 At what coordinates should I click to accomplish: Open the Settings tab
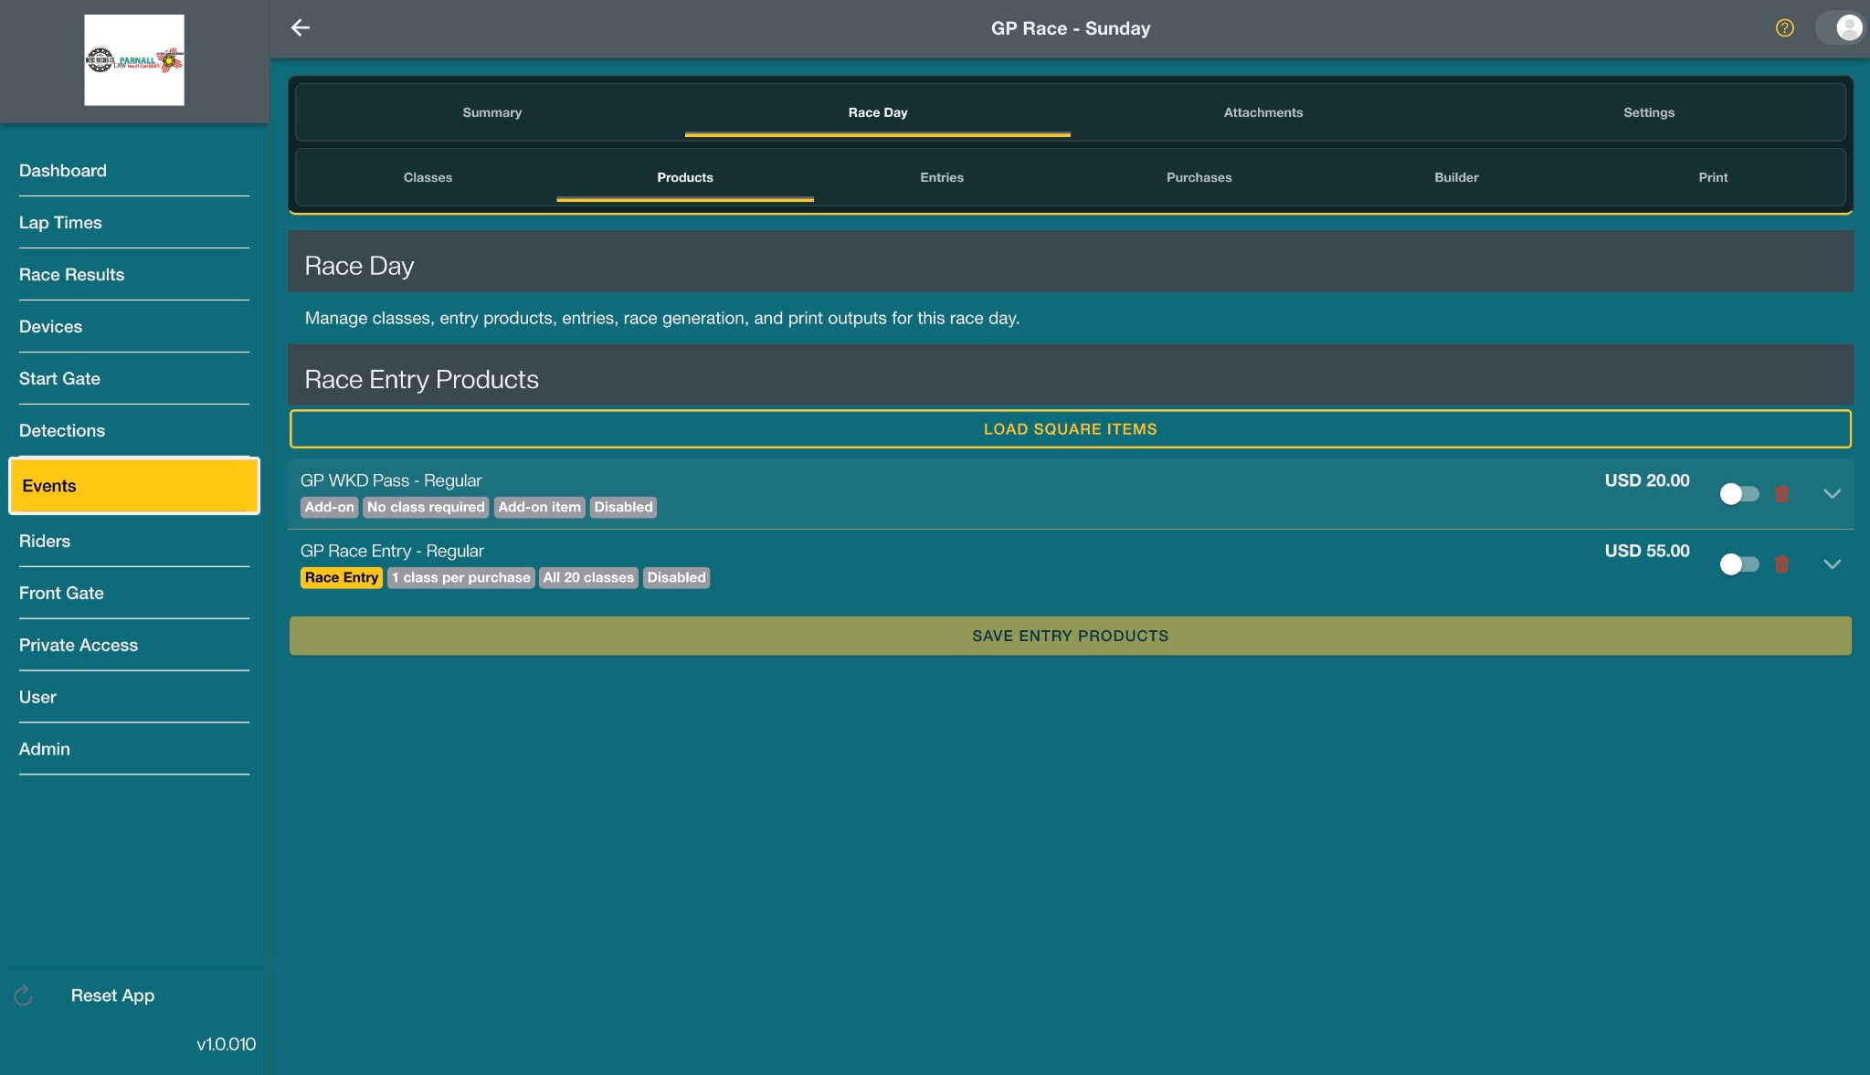(1649, 112)
